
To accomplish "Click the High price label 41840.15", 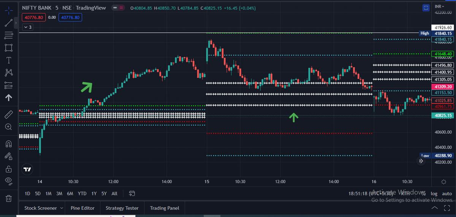I will (436, 33).
